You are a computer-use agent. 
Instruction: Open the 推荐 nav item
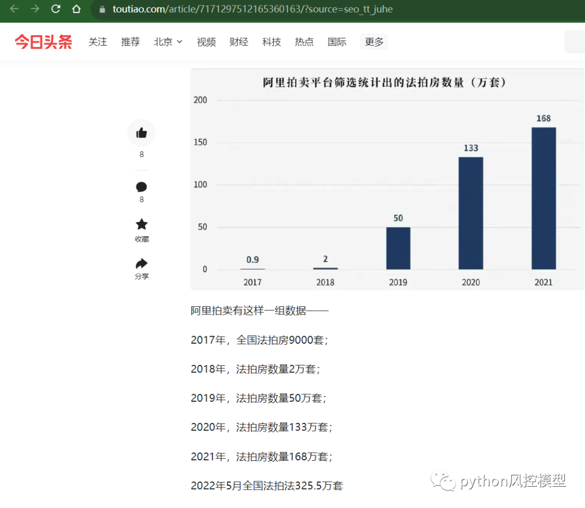click(131, 42)
